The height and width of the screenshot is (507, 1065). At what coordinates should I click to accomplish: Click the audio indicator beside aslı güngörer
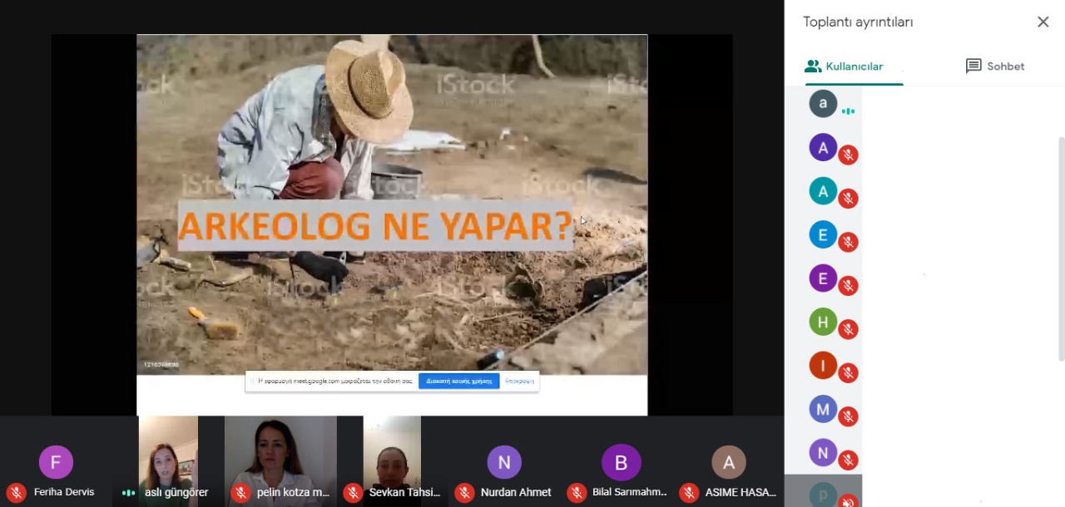point(128,493)
